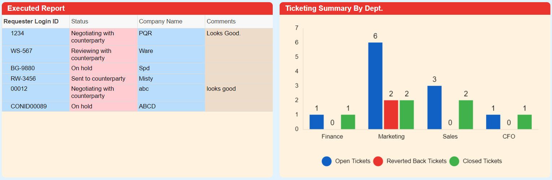Toggle the Reverted Back Tickets red legend circle

378,161
